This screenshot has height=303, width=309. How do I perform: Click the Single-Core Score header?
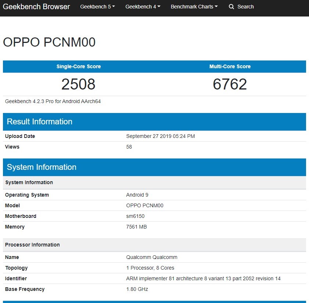[x=79, y=66]
